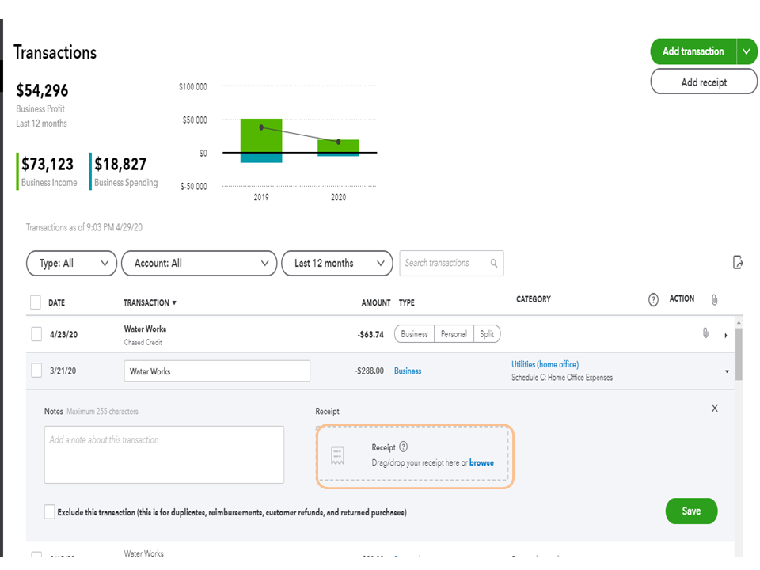Mark the 4/23/20 transaction as Business
The image size is (760, 570).
[x=414, y=334]
